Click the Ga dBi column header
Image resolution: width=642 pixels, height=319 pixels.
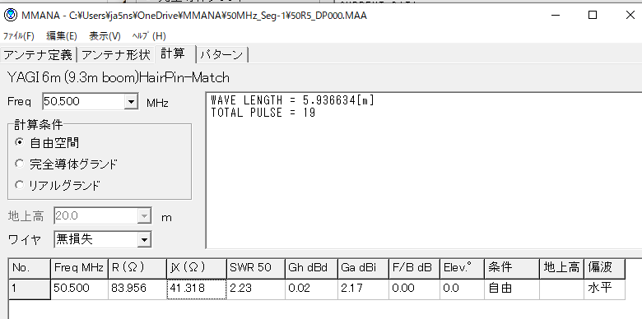(x=363, y=268)
